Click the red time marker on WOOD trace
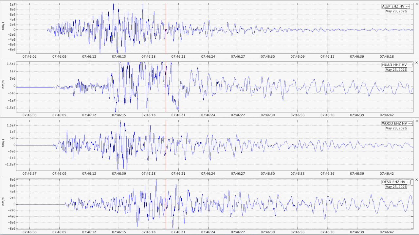Viewport: 419px width, 235px height. coord(166,145)
